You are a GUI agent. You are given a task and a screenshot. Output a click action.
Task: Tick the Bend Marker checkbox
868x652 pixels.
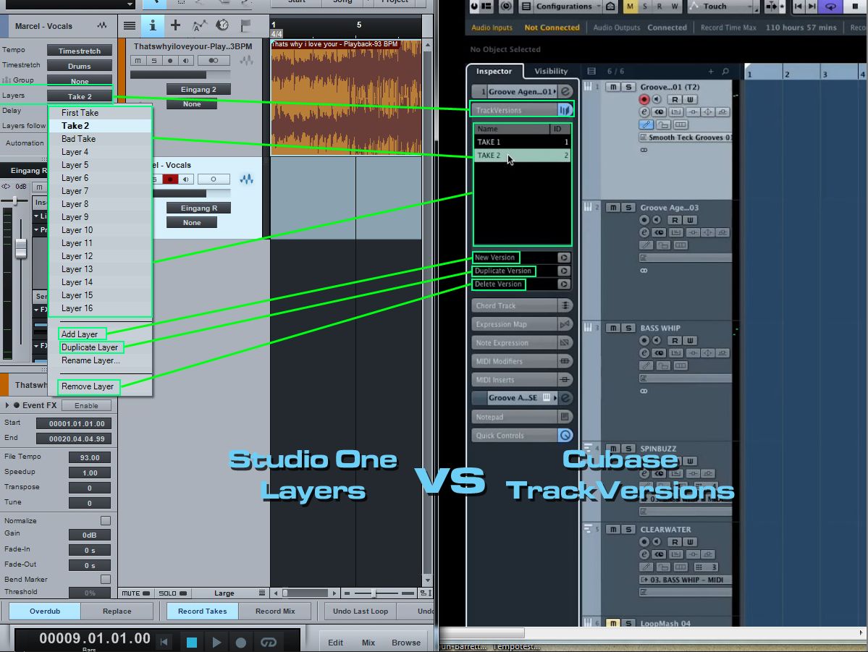[105, 579]
